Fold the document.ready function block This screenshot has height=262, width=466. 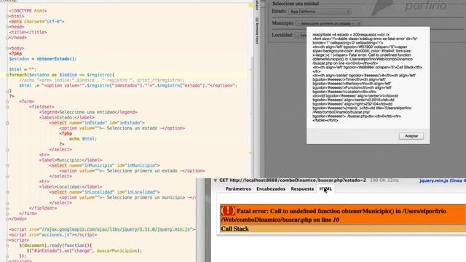[x=7, y=245]
